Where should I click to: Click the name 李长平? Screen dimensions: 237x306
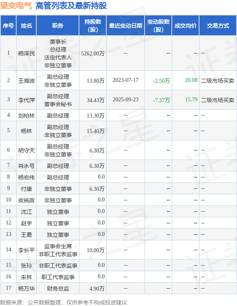pos(26,250)
